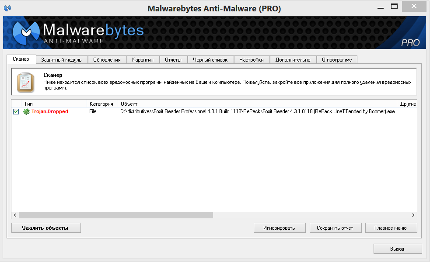The image size is (430, 262).
Task: Click the Malwarebytes title bar app icon
Action: [7, 8]
